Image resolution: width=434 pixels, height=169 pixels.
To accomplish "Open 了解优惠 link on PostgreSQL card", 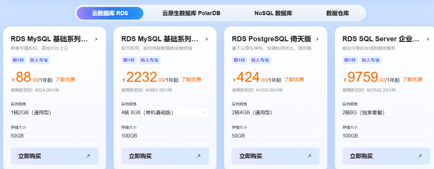I will [294, 79].
